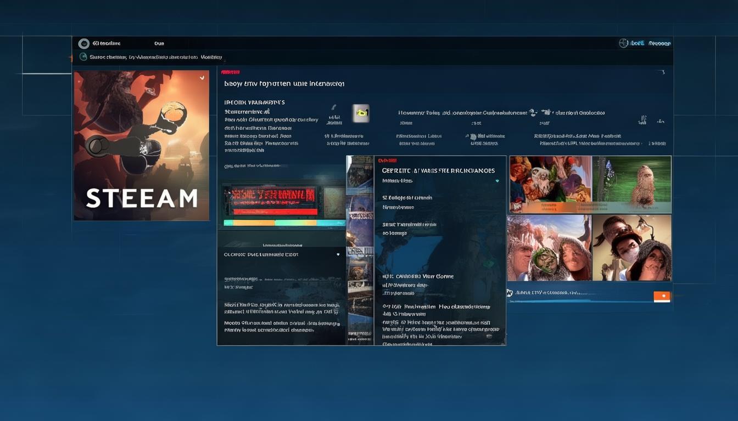The height and width of the screenshot is (421, 738).
Task: Open the hooded faces with blue sky thumbnail
Action: 549,248
